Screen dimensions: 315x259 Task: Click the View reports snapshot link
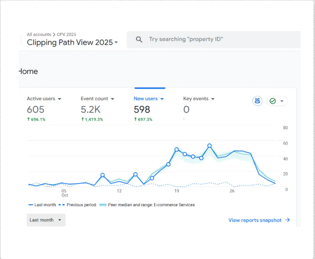coord(254,221)
